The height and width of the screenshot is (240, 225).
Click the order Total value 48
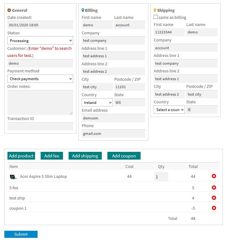pyautogui.click(x=193, y=218)
